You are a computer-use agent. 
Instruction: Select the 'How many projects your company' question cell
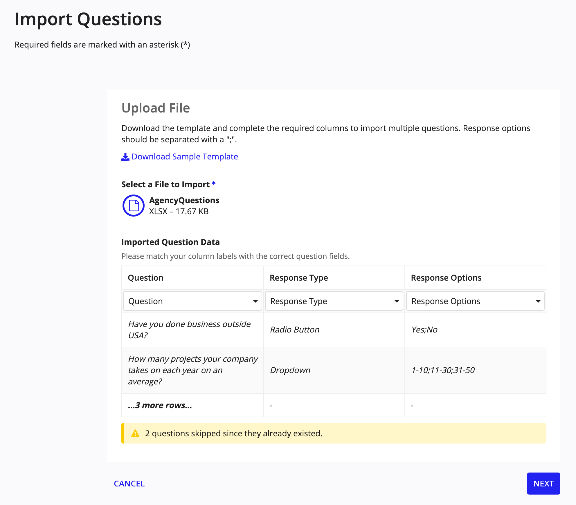(192, 370)
